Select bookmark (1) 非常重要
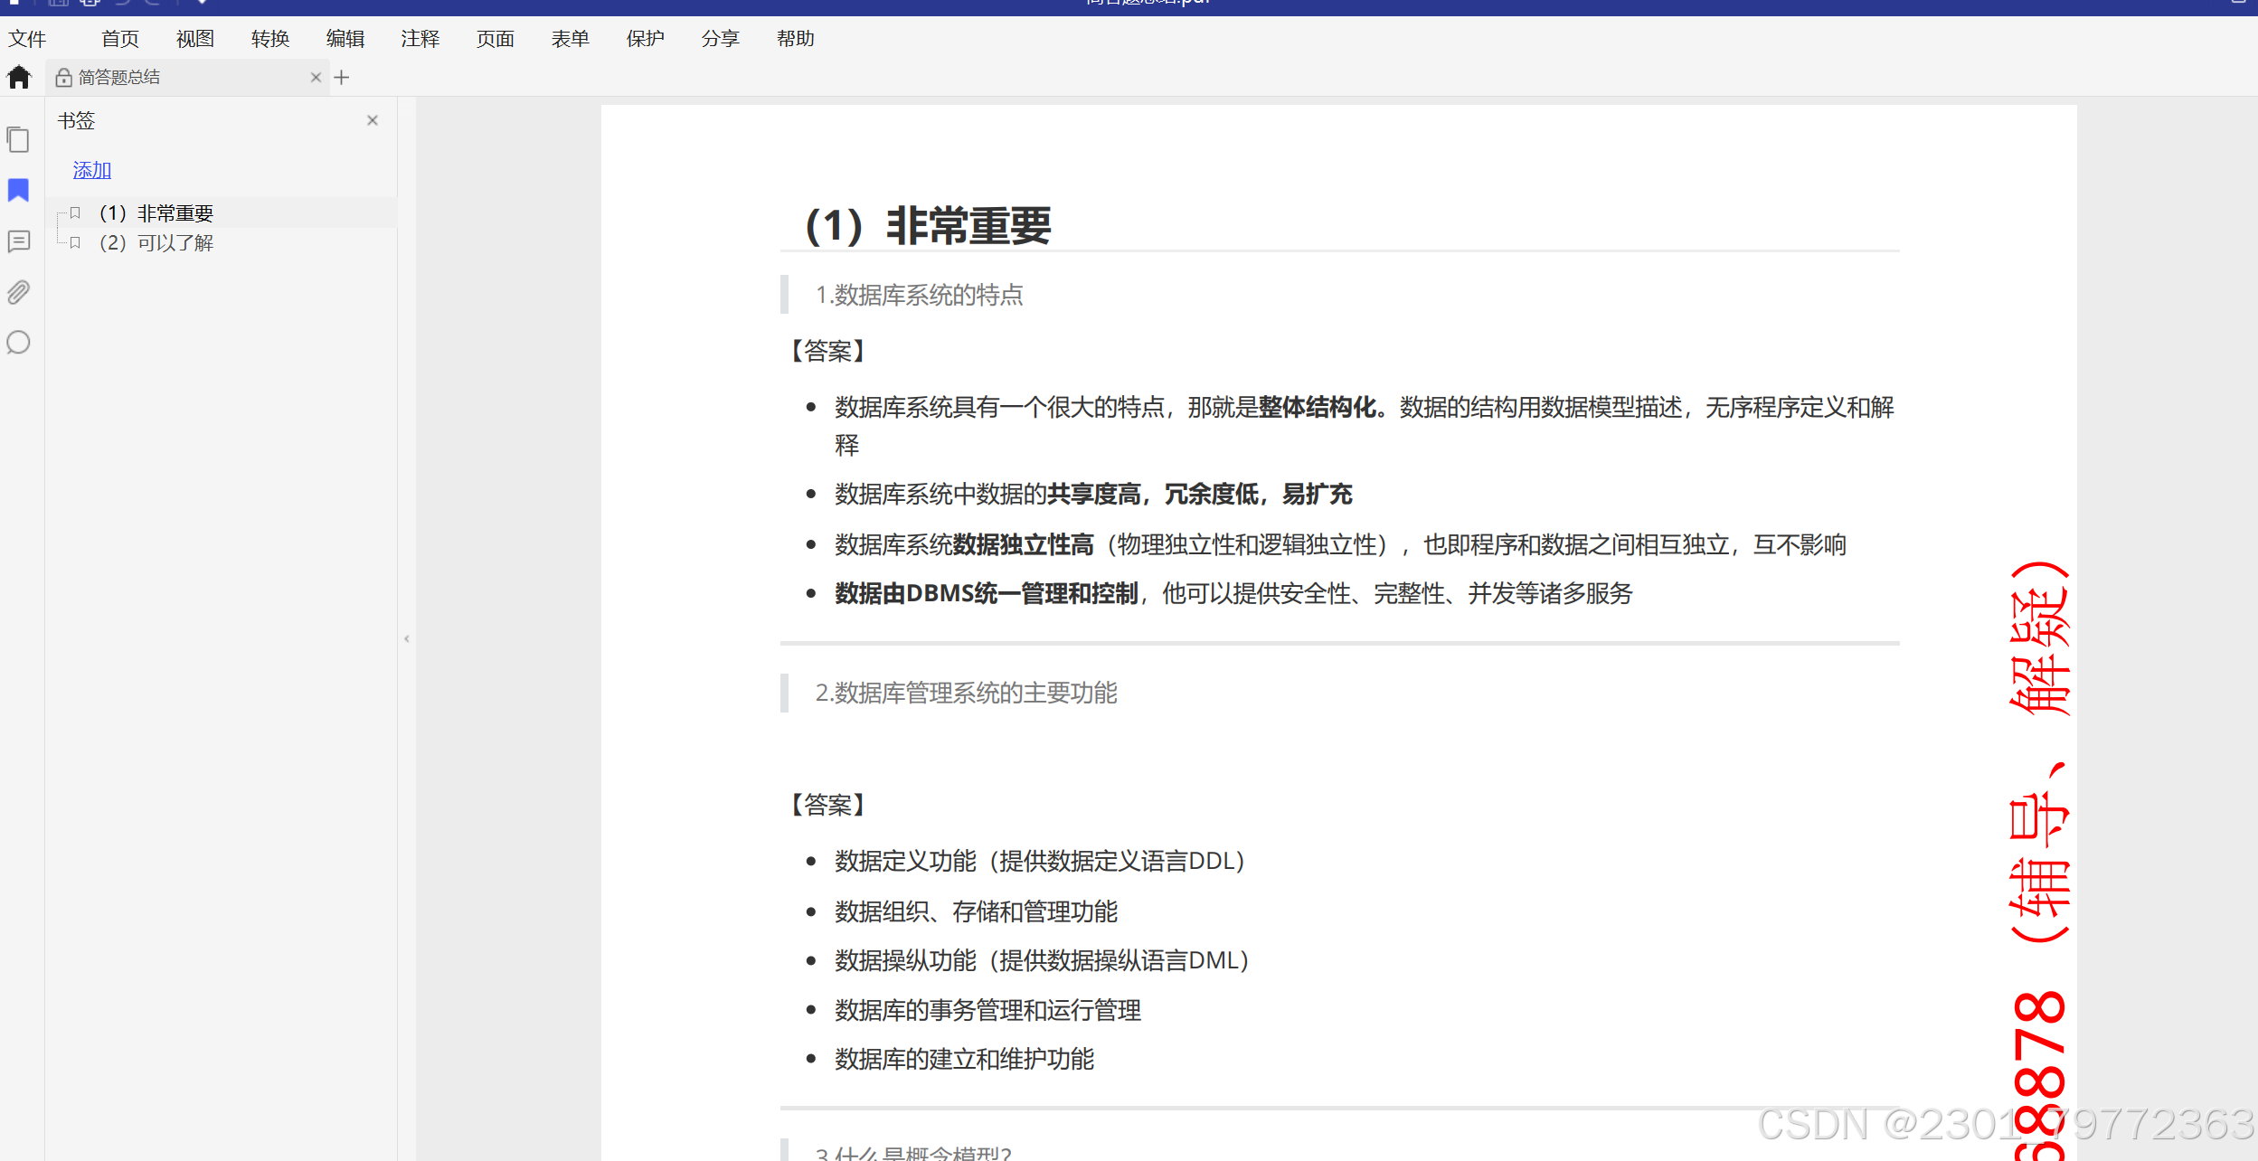The height and width of the screenshot is (1161, 2258). [156, 213]
